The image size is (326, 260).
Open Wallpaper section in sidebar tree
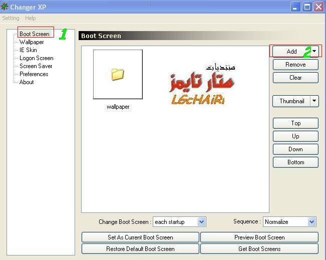pyautogui.click(x=32, y=42)
